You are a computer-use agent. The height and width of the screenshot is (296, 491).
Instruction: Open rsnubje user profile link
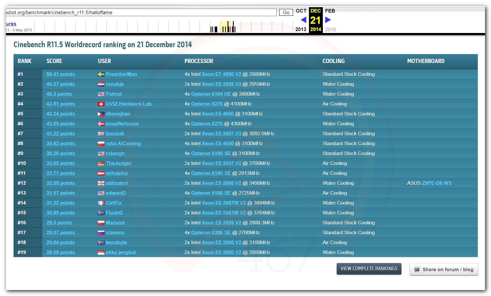click(115, 84)
